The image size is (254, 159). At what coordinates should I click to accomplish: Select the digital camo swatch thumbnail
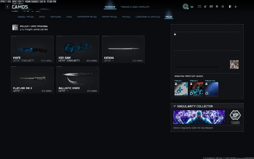[234, 64]
